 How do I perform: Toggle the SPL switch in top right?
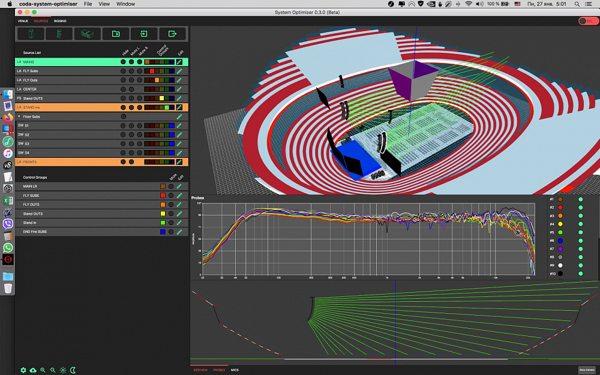[x=588, y=21]
